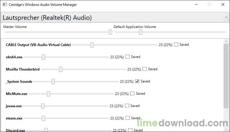This screenshot has width=230, height=132.
Task: Click the obs64.exe volume slider thumb
Action: 43,57
